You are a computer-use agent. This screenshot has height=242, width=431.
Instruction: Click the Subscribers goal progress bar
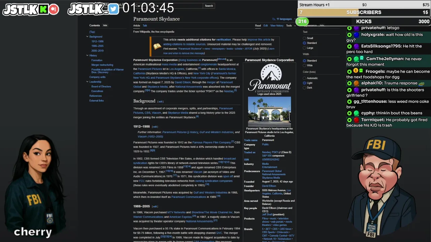click(x=364, y=12)
